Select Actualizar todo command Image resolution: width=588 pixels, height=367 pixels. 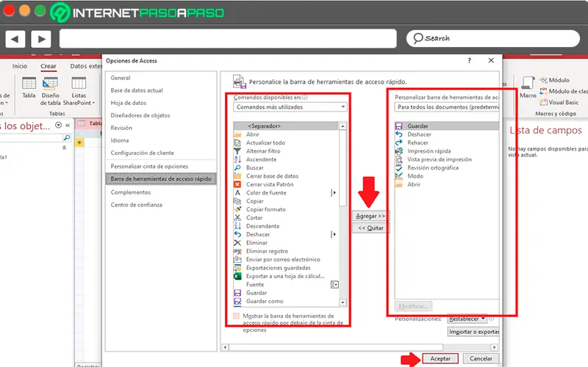click(286, 142)
